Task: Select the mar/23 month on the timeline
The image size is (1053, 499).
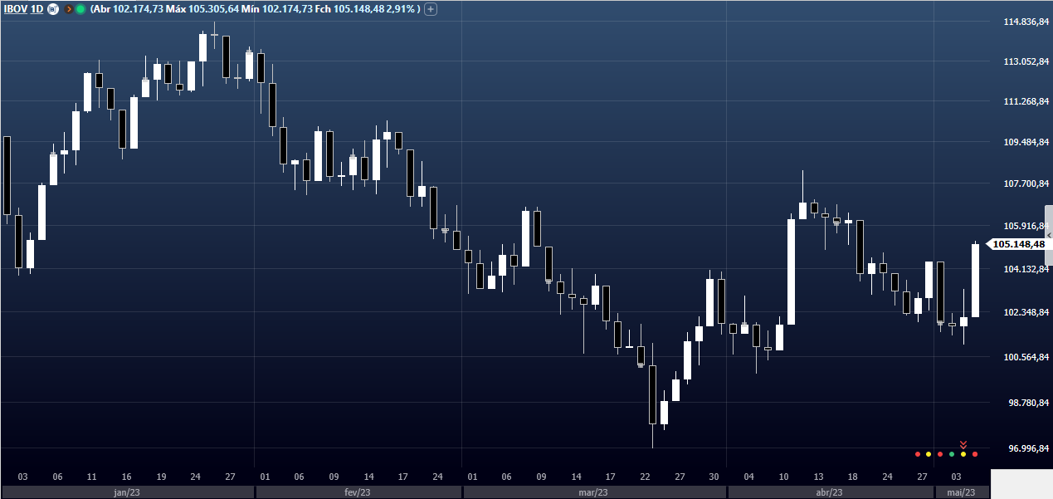Action: [594, 492]
